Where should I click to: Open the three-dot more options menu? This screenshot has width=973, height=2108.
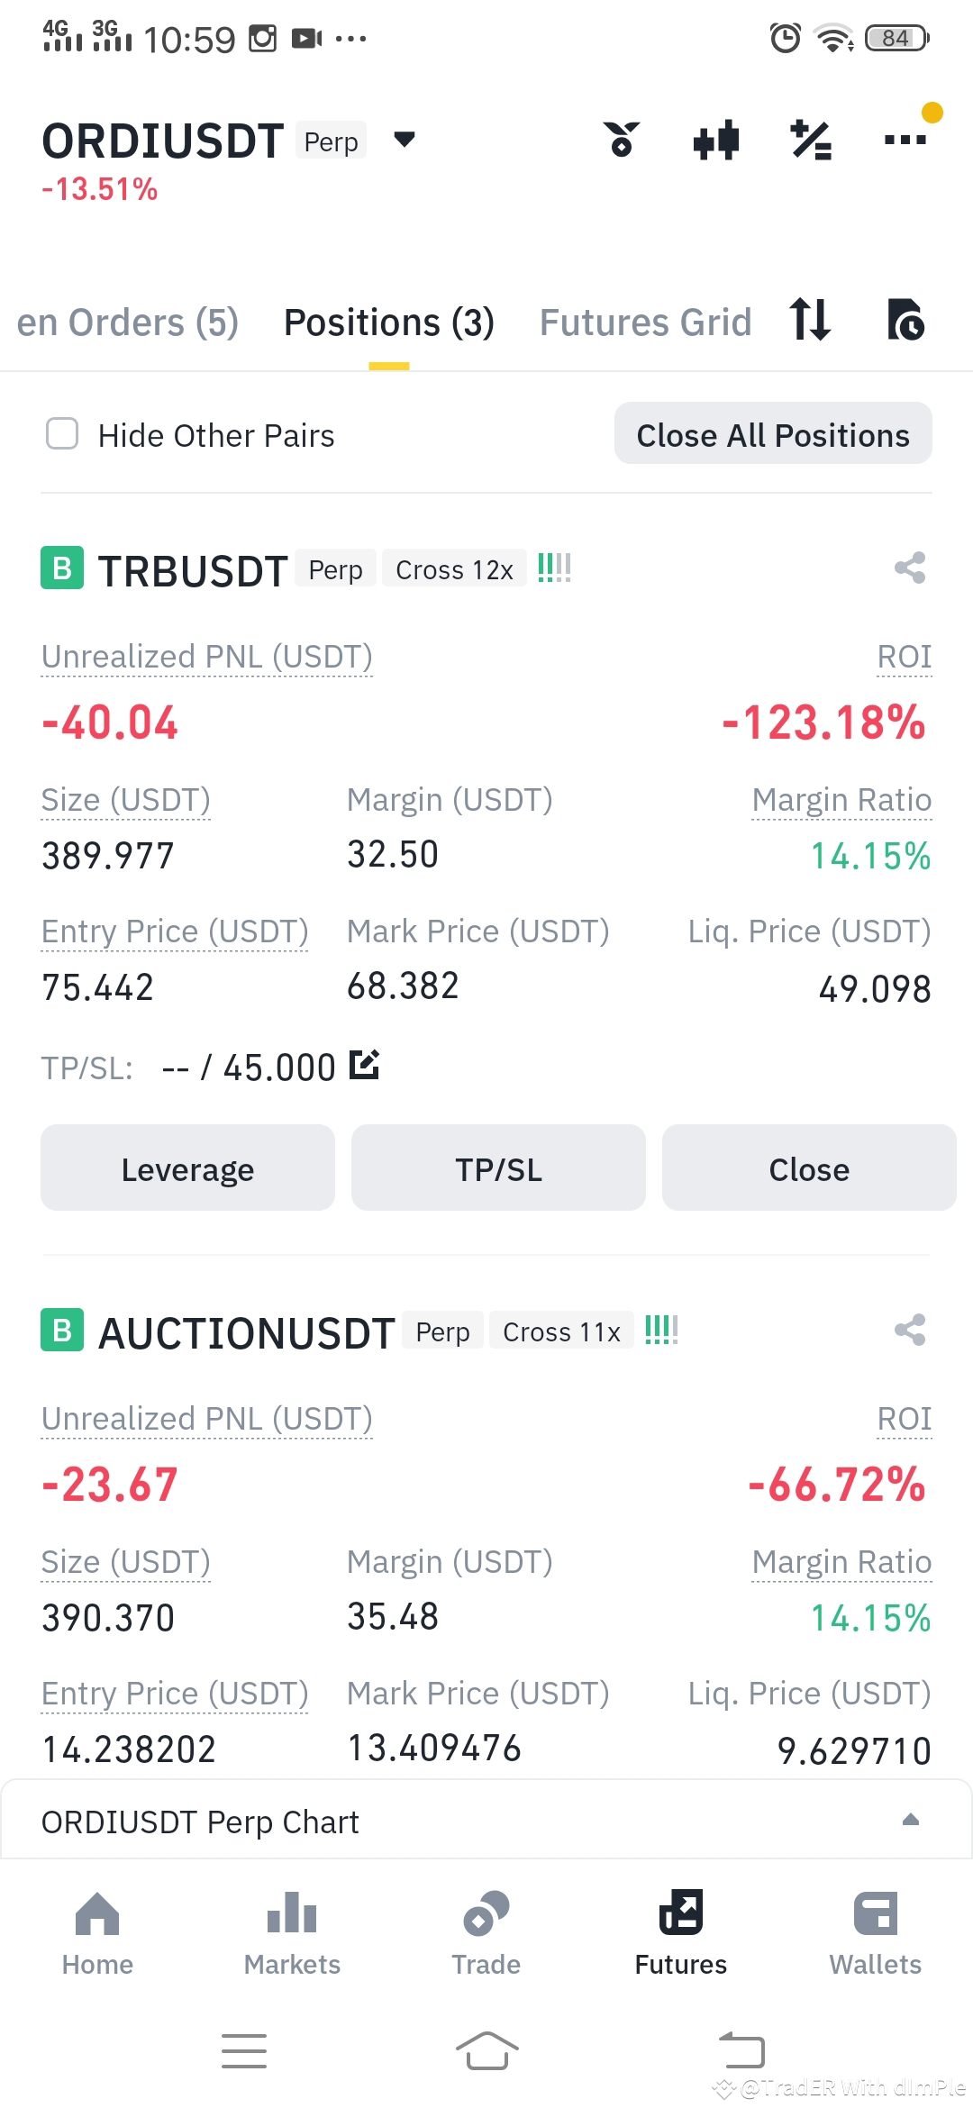pyautogui.click(x=905, y=140)
